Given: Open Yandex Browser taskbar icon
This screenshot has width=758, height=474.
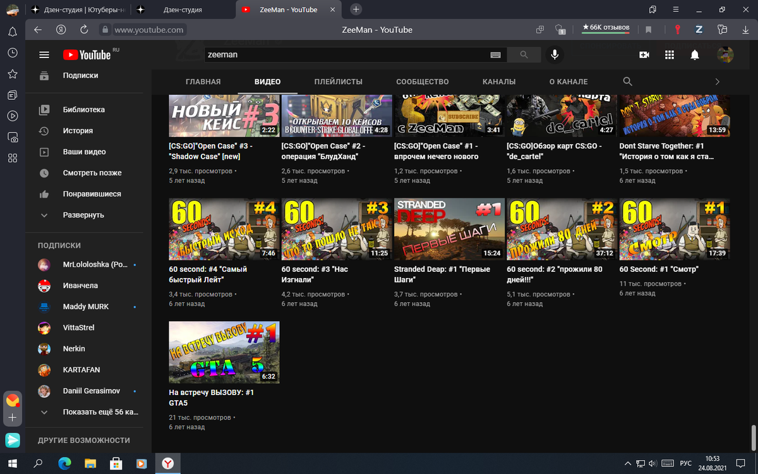Looking at the screenshot, I should coord(167,463).
